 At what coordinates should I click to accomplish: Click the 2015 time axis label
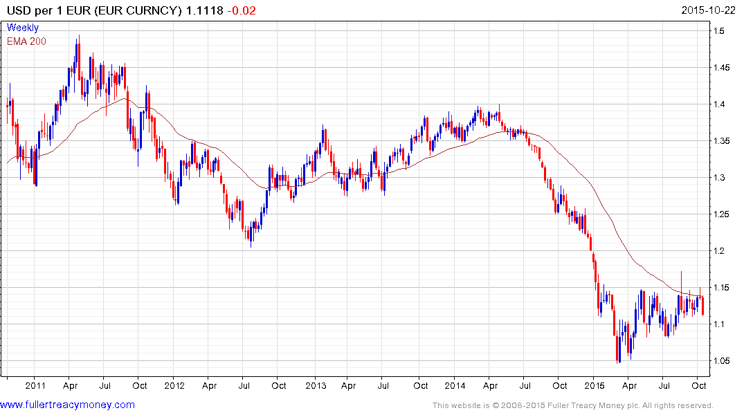point(594,385)
